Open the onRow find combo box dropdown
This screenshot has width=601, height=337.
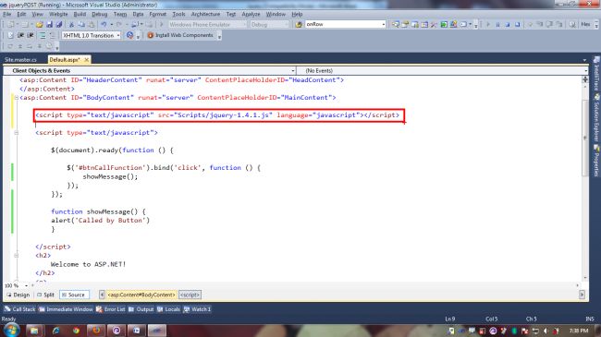click(x=384, y=24)
